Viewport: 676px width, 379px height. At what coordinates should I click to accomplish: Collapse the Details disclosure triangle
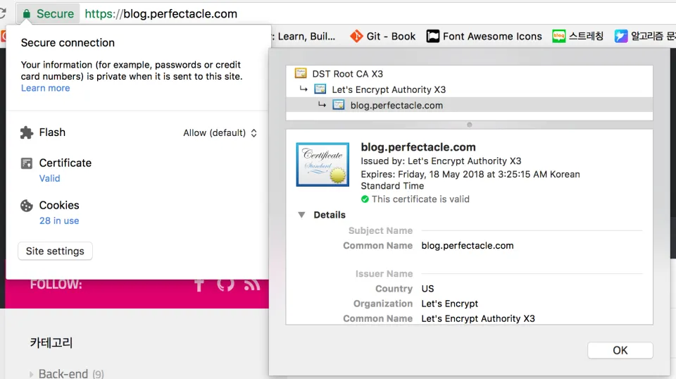tap(301, 215)
